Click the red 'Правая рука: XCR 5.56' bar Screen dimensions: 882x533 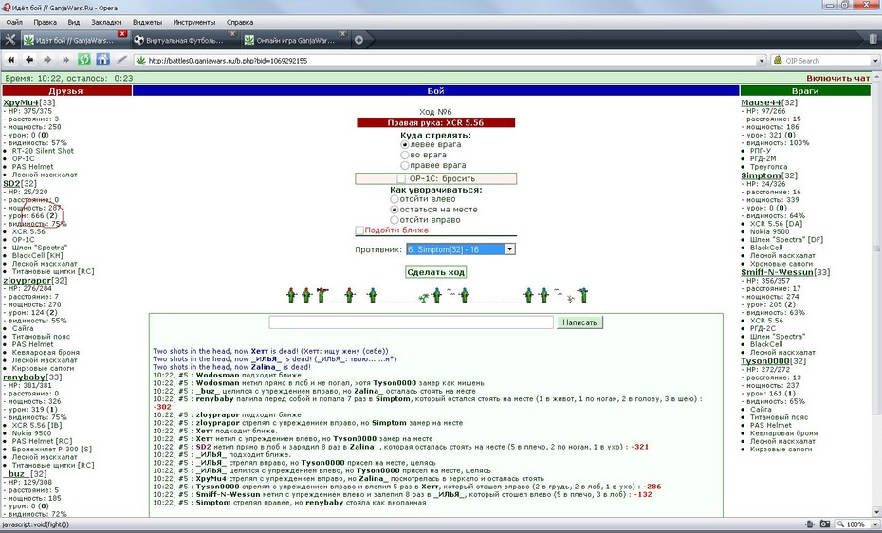tap(435, 122)
